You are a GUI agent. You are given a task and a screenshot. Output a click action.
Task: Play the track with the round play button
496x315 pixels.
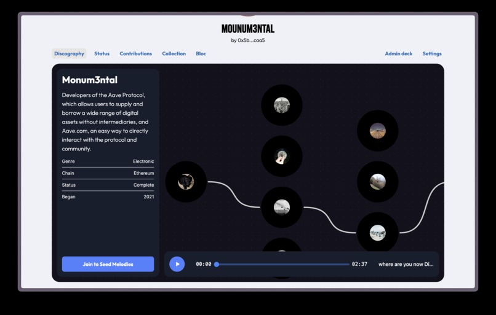[x=177, y=264]
